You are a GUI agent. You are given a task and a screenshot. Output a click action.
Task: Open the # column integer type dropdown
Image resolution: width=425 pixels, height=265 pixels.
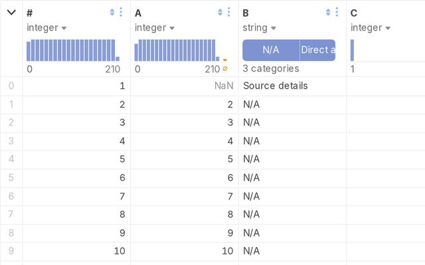coord(46,28)
